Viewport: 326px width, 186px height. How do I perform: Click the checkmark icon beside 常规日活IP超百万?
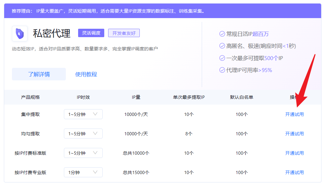[222, 33]
